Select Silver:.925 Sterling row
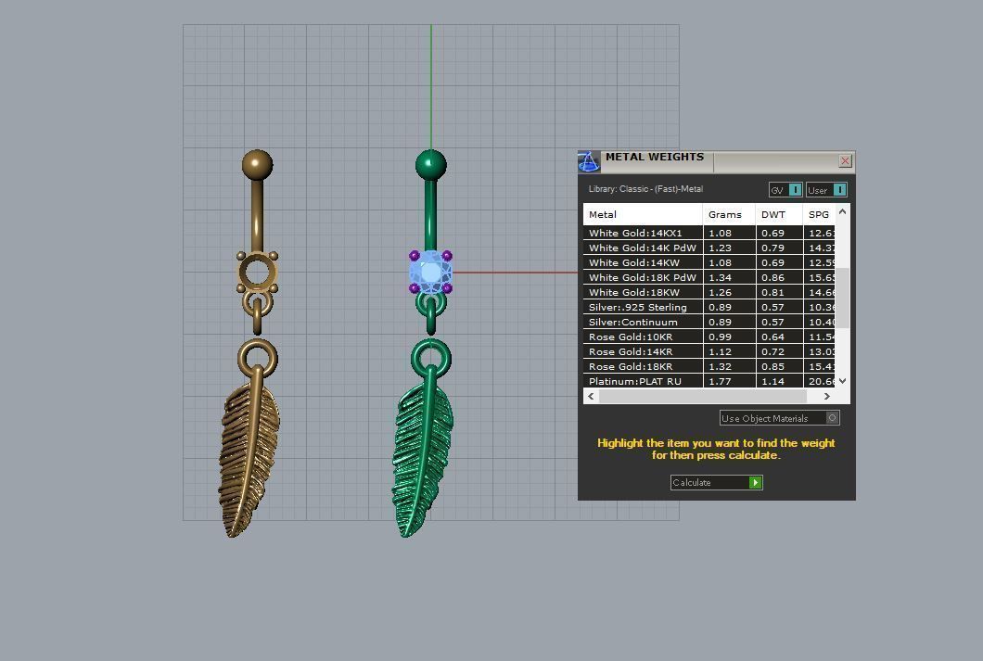Screen dimensions: 983x661 click(709, 307)
